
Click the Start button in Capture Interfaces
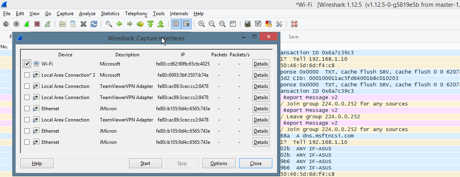(145, 163)
